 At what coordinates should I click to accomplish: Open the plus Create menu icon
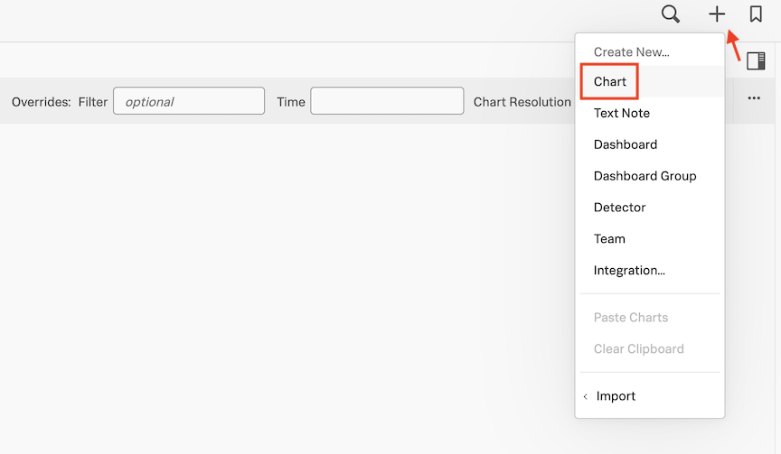[716, 14]
